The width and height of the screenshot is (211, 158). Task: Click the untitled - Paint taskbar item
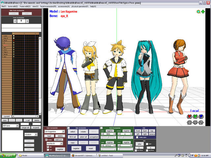pos(110,156)
